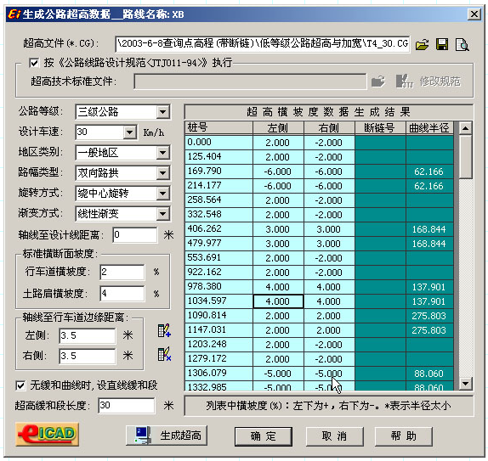
Task: Open the 渐变方式 dropdown showing 线性渐变
Action: (x=162, y=214)
